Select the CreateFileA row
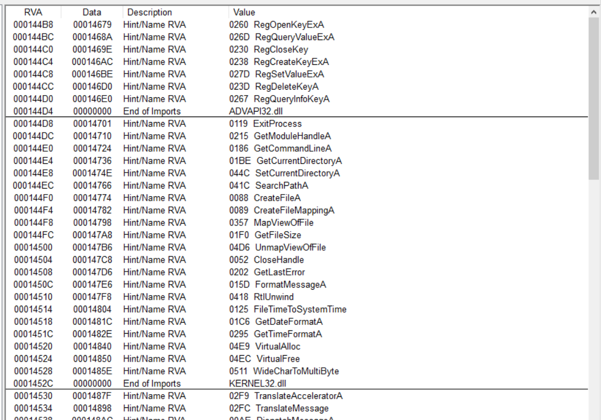The image size is (601, 420). pyautogui.click(x=297, y=198)
